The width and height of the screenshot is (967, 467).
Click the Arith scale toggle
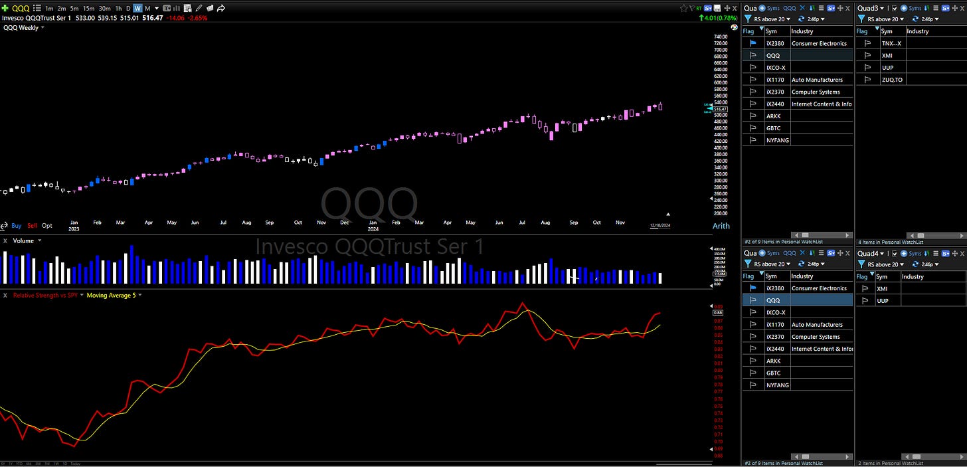721,226
